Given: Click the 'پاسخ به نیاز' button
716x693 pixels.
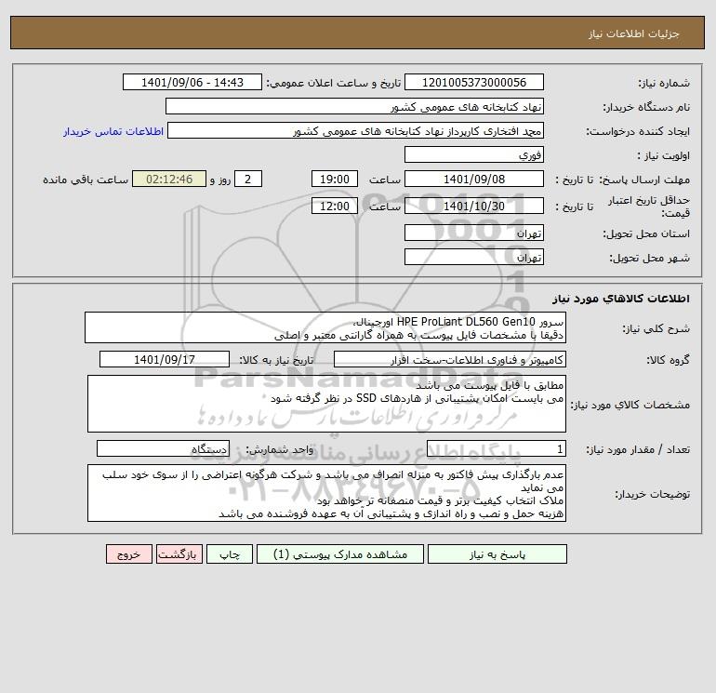Looking at the screenshot, I should coord(497,554).
